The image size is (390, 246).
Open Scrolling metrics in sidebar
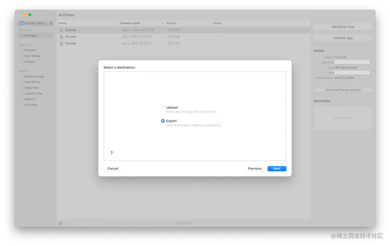(30, 105)
